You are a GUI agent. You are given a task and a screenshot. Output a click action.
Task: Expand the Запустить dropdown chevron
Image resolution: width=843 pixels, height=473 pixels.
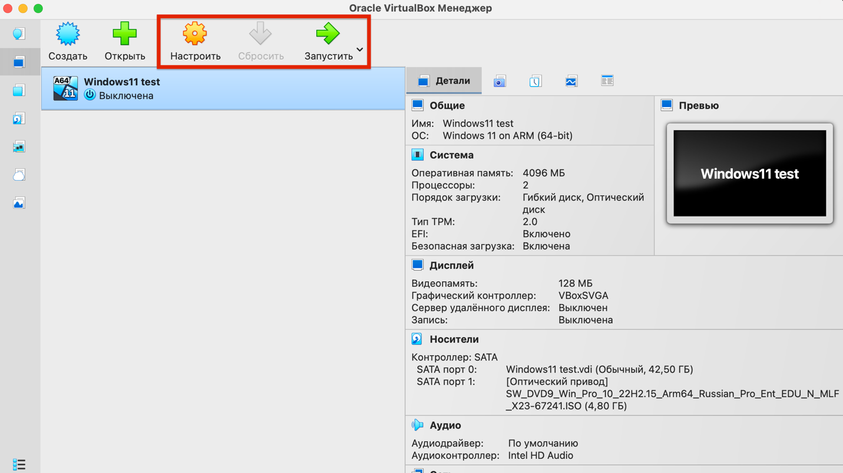pyautogui.click(x=359, y=49)
